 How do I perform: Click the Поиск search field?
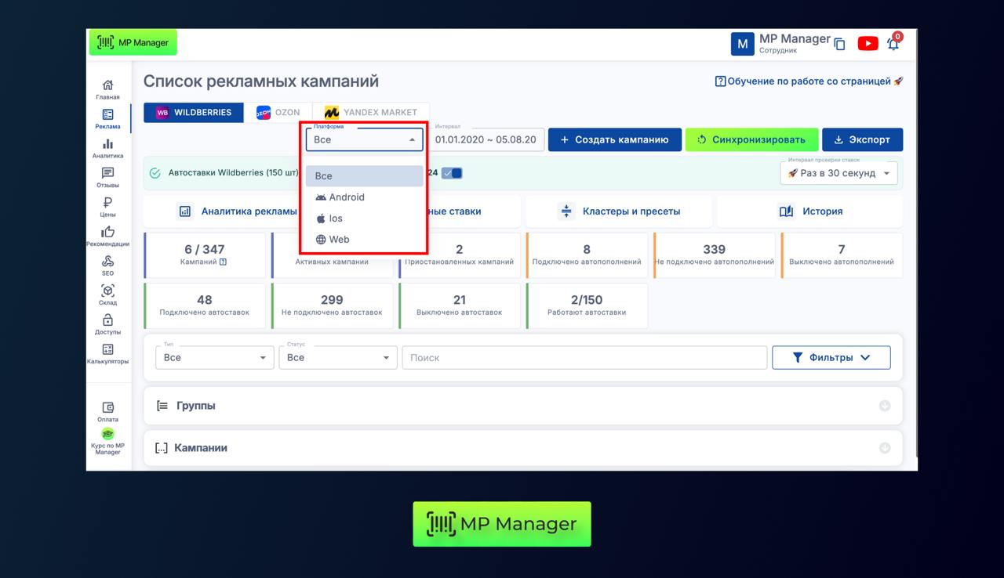(x=584, y=357)
